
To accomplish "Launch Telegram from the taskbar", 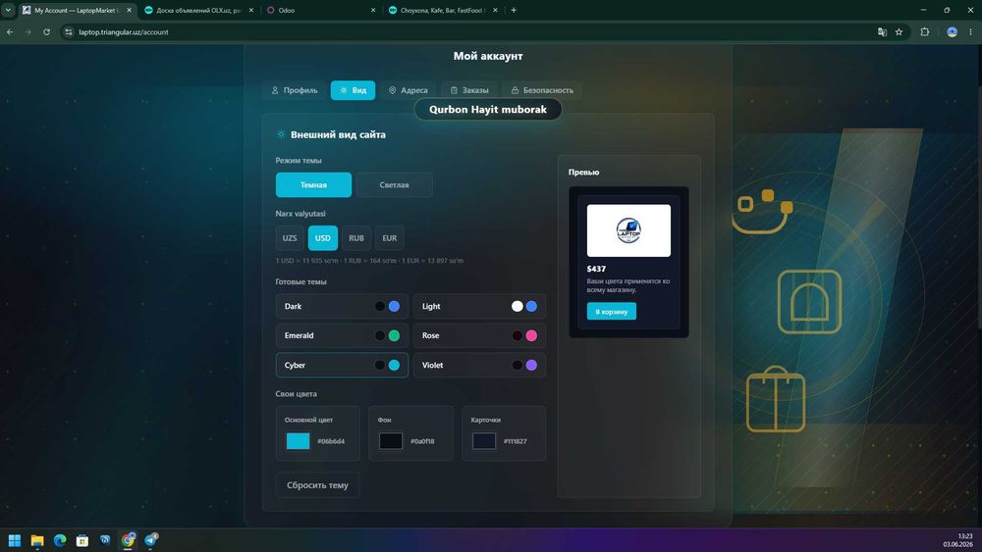I will pos(151,540).
